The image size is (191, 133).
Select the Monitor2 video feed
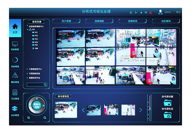(100, 38)
